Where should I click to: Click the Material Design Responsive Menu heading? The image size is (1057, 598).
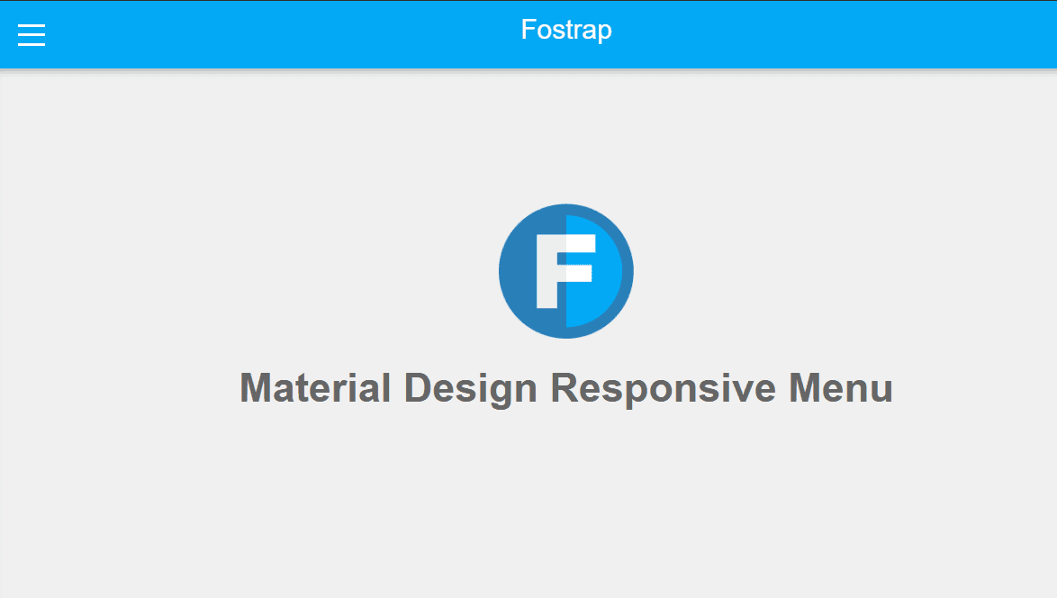tap(566, 388)
